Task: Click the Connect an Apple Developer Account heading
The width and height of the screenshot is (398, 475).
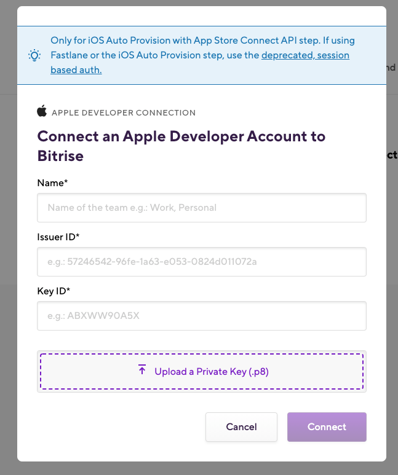Action: click(x=181, y=136)
